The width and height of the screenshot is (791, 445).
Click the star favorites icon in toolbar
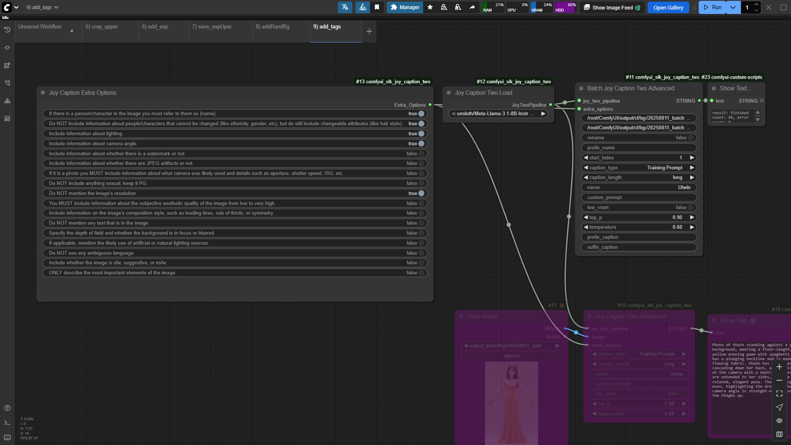pyautogui.click(x=430, y=7)
